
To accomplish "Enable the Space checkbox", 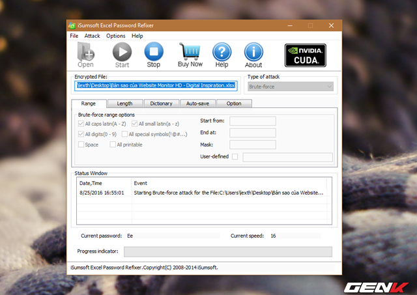I will coord(81,145).
